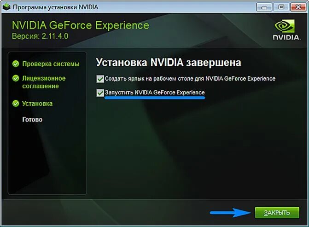Click the ЗАКРЫТЬ button

click(x=277, y=212)
